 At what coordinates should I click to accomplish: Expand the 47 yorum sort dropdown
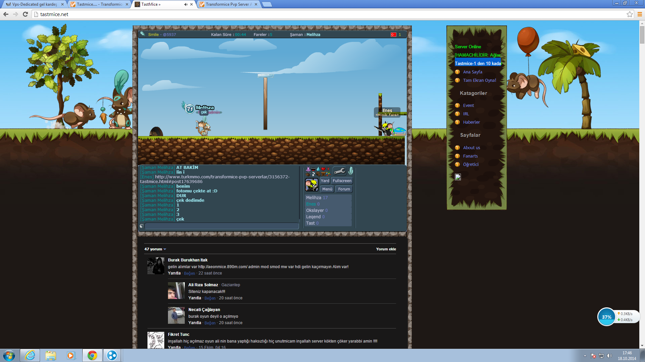[x=155, y=249]
